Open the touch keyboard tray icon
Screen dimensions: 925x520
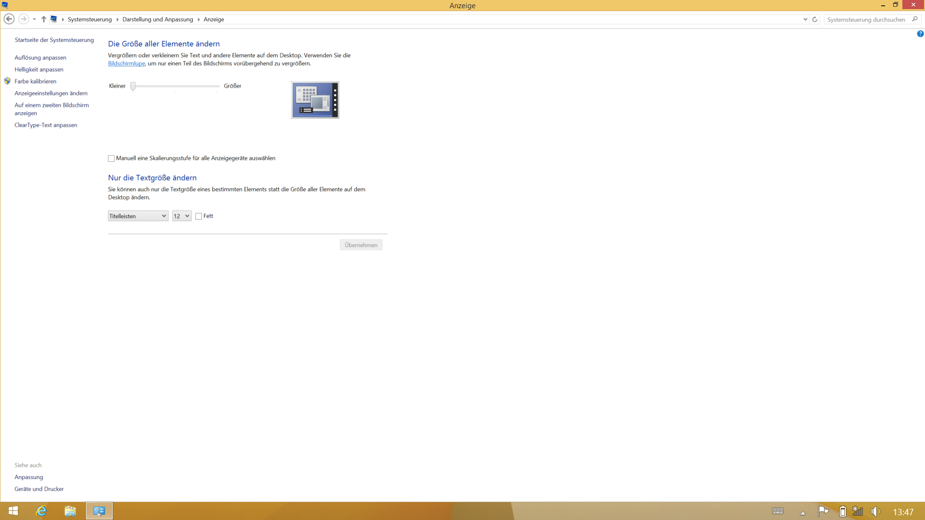(778, 511)
